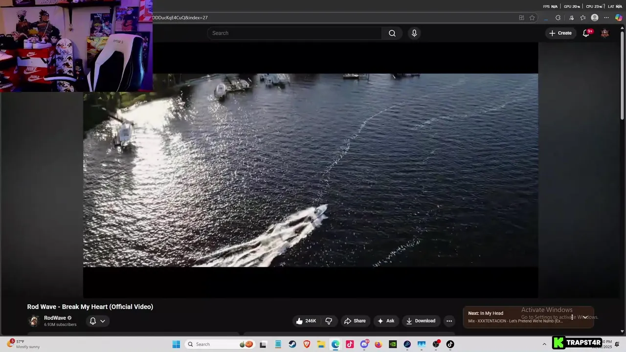Open YouTube notifications bell with 9+ badge

pos(586,33)
